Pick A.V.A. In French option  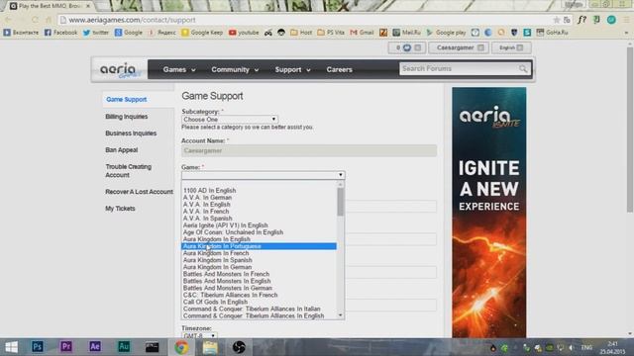[259, 212]
